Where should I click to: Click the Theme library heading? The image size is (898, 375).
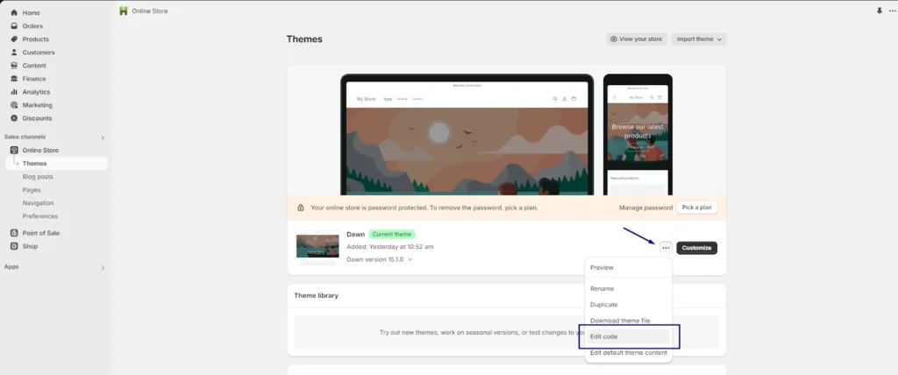[x=316, y=295]
